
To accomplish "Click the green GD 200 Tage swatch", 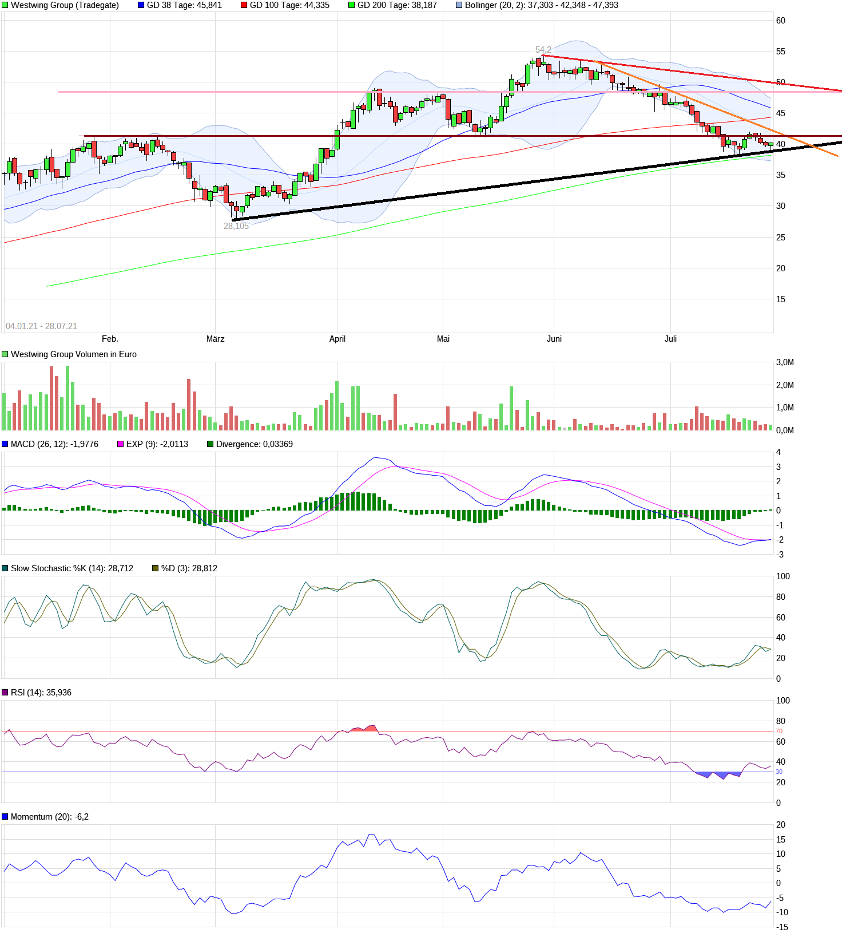I will click(352, 5).
